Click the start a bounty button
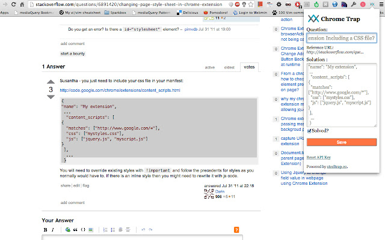385x240 pixels. coord(73,53)
